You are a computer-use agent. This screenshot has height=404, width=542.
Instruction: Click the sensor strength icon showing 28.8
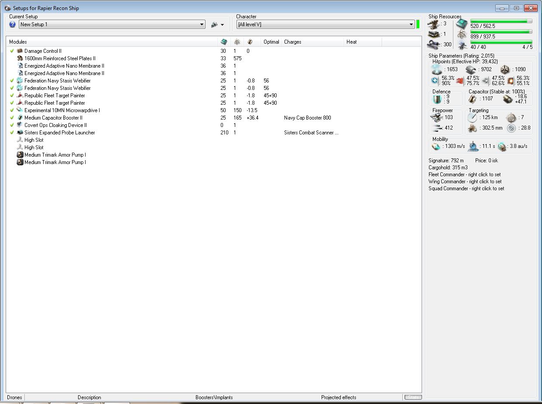coord(511,128)
